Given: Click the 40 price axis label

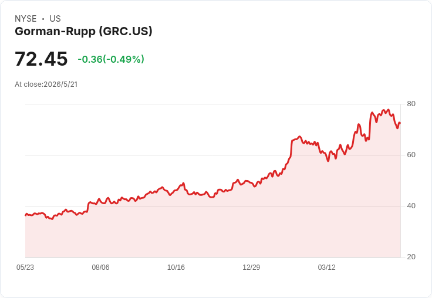Looking at the screenshot, I should 411,206.
